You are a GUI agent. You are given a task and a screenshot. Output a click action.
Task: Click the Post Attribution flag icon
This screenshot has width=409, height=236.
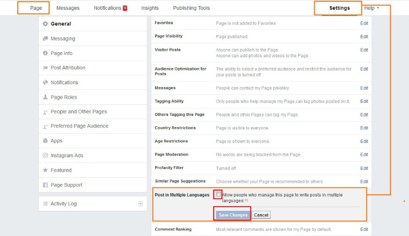(45, 68)
